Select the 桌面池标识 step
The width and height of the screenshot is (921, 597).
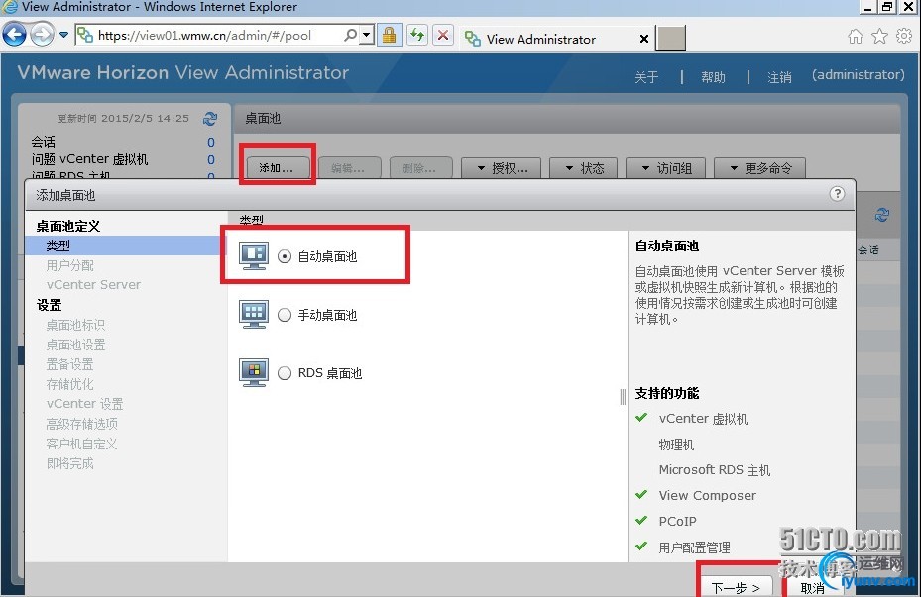coord(75,325)
